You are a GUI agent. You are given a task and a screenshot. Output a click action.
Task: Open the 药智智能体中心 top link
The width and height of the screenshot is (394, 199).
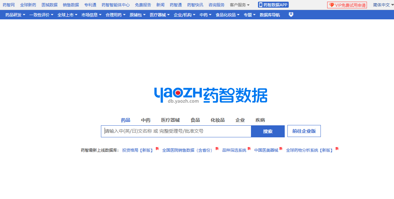point(116,5)
